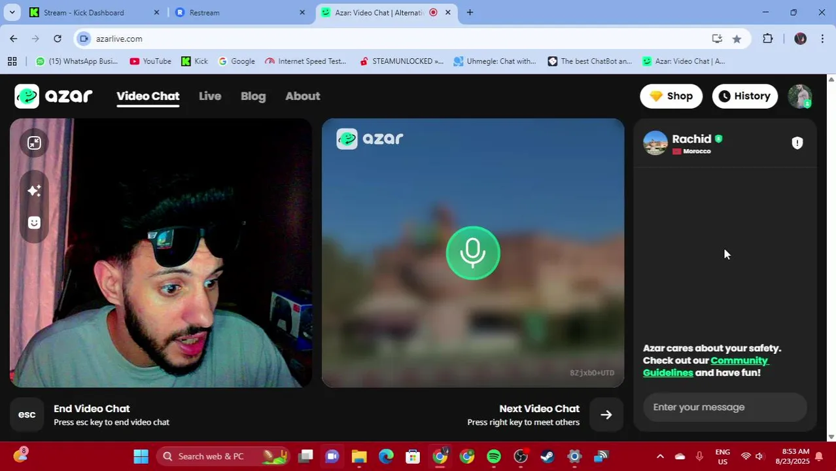The width and height of the screenshot is (836, 471).
Task: Click the Search web & PC box
Action: coord(222,457)
